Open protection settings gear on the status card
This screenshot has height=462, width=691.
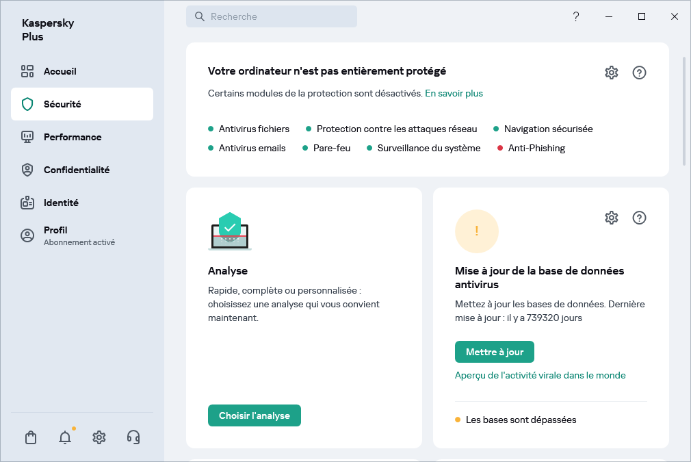[x=611, y=72]
